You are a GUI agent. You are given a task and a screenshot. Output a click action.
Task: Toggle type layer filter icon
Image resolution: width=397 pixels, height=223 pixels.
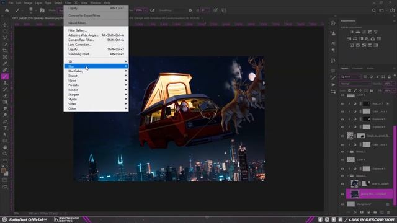click(x=377, y=77)
